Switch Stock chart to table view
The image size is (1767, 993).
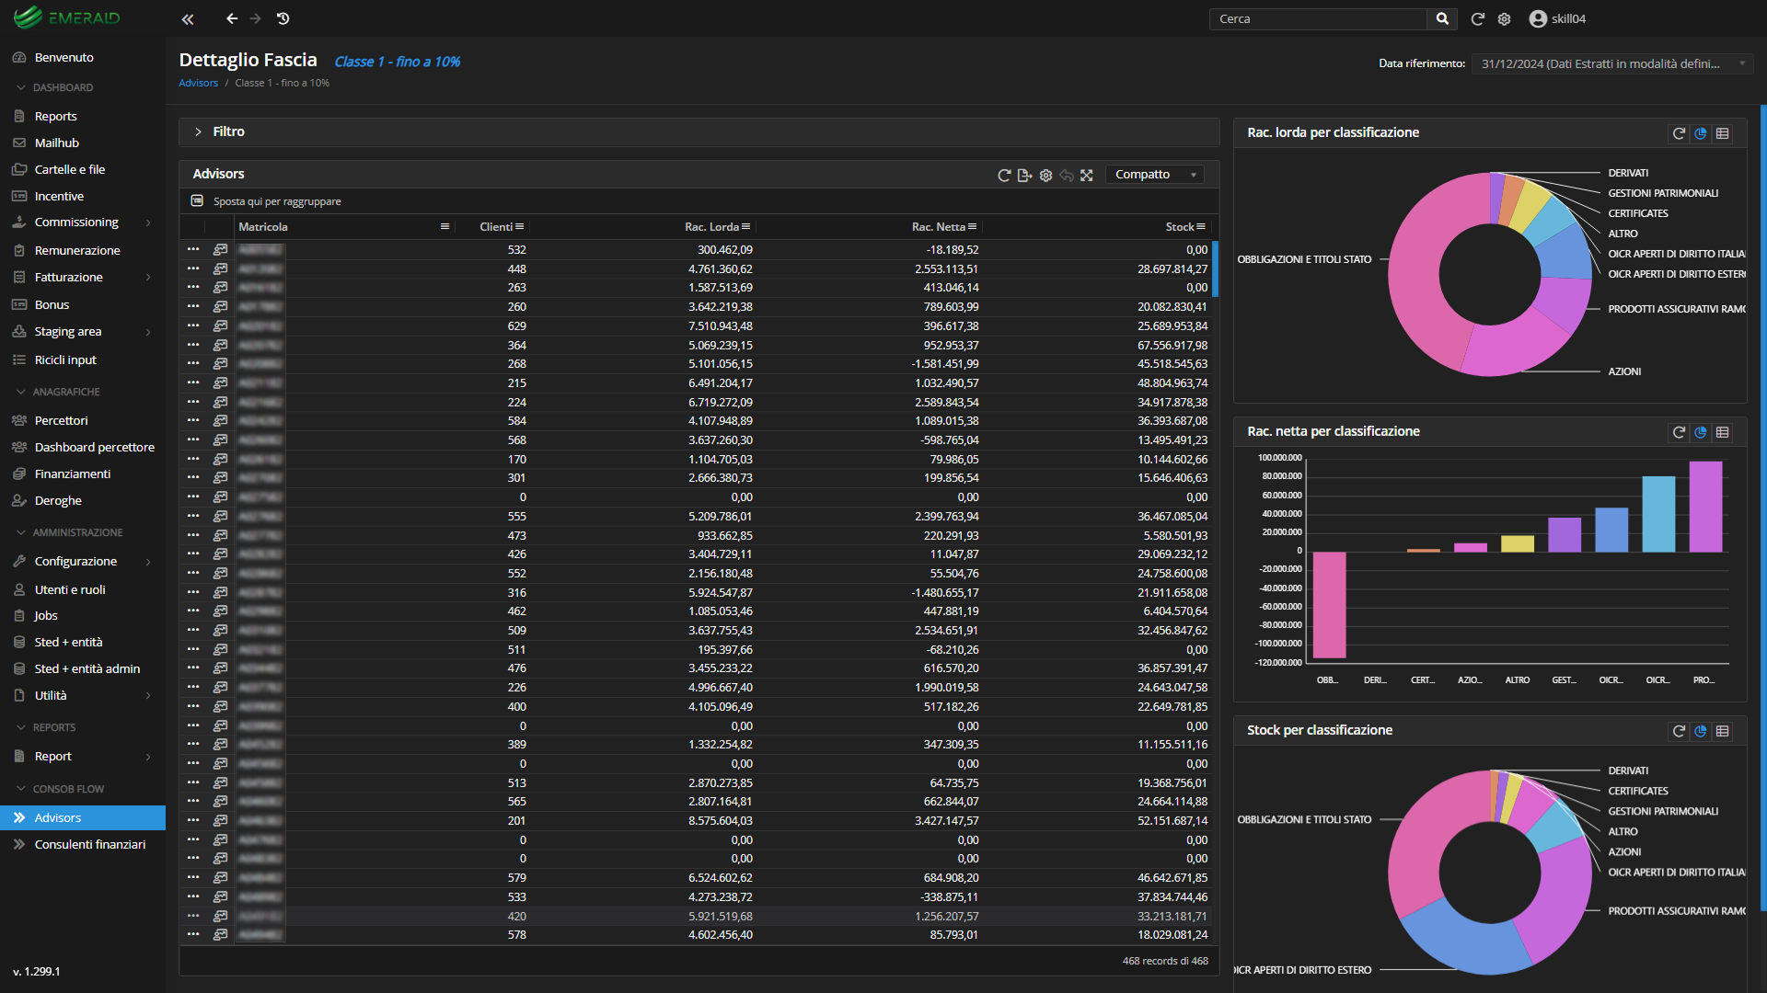1723,731
